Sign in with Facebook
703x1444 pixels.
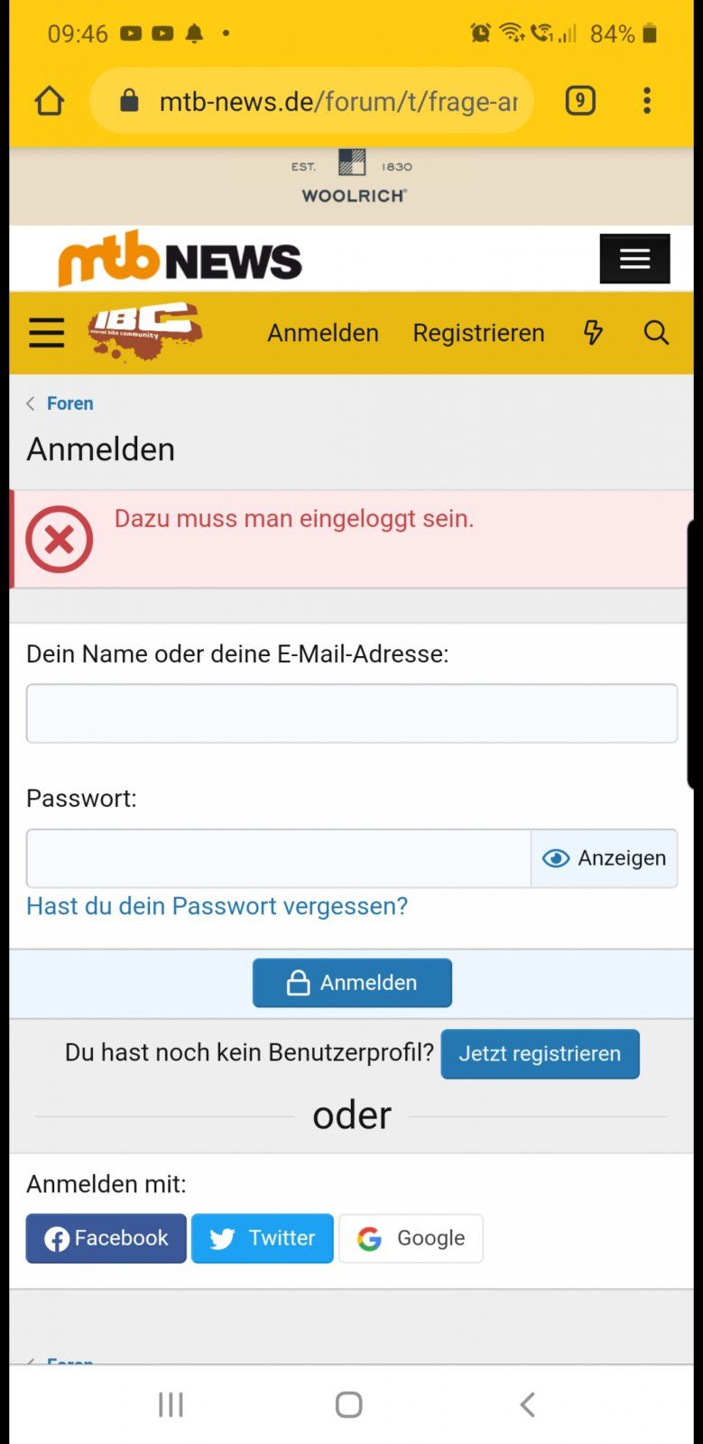(106, 1238)
